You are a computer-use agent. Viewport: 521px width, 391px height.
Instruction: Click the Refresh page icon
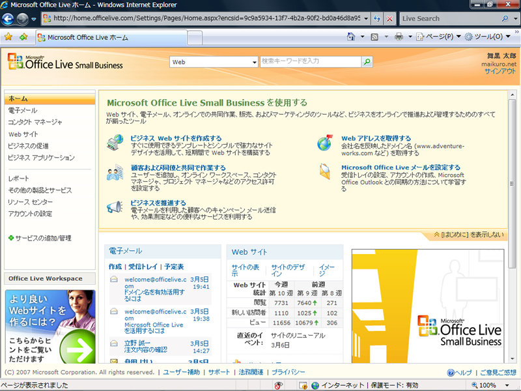377,19
